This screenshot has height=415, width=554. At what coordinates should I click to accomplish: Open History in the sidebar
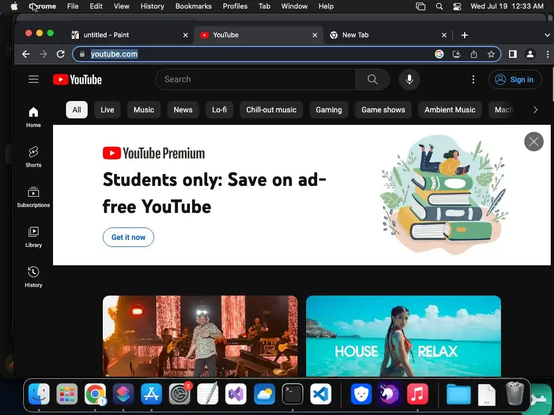pos(34,277)
